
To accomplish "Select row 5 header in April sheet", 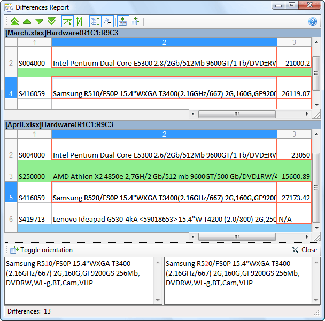I will point(11,192).
